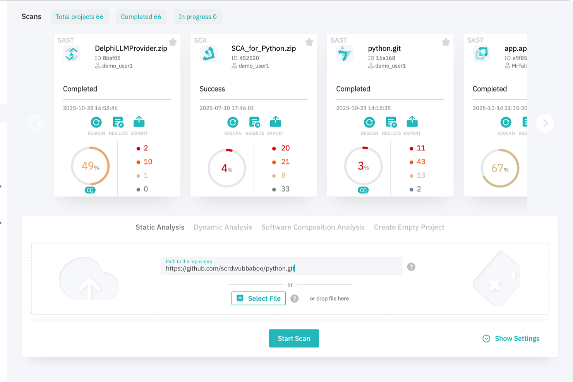
Task: Click the 'or drop file here' text
Action: pos(329,298)
